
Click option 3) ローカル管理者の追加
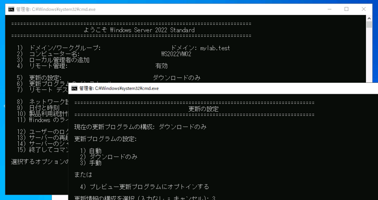[53, 60]
